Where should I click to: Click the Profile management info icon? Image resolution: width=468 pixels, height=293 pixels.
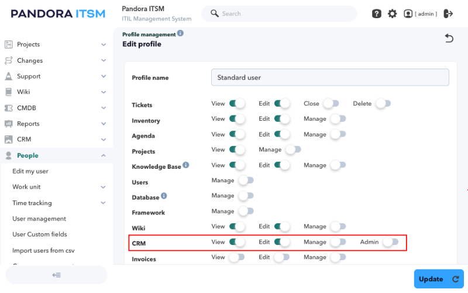coord(180,33)
